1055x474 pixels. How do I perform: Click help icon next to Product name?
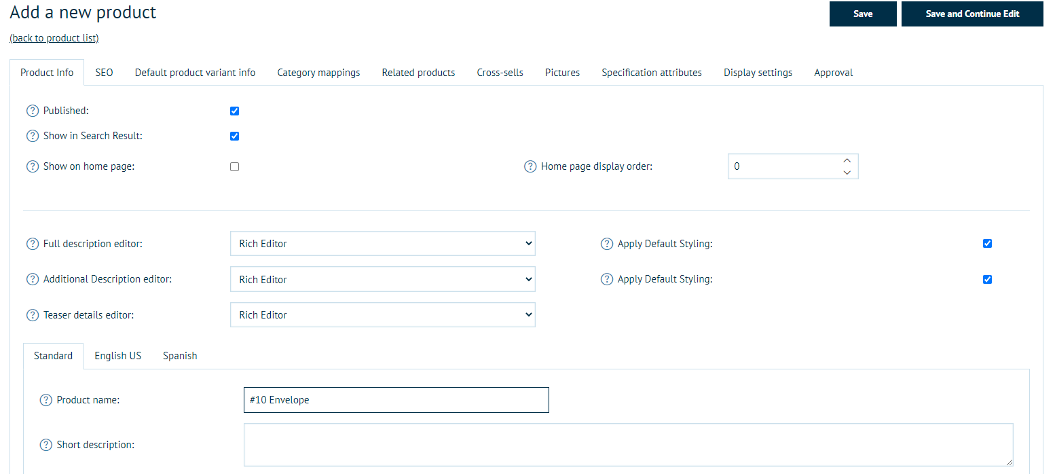(45, 400)
